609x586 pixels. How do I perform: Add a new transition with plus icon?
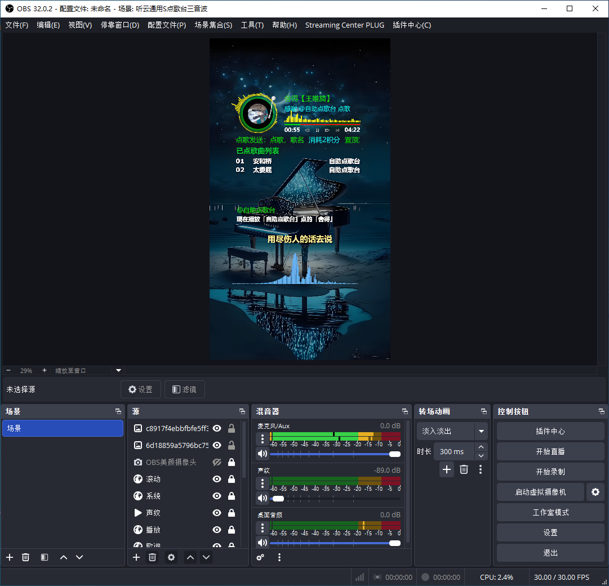tap(447, 469)
